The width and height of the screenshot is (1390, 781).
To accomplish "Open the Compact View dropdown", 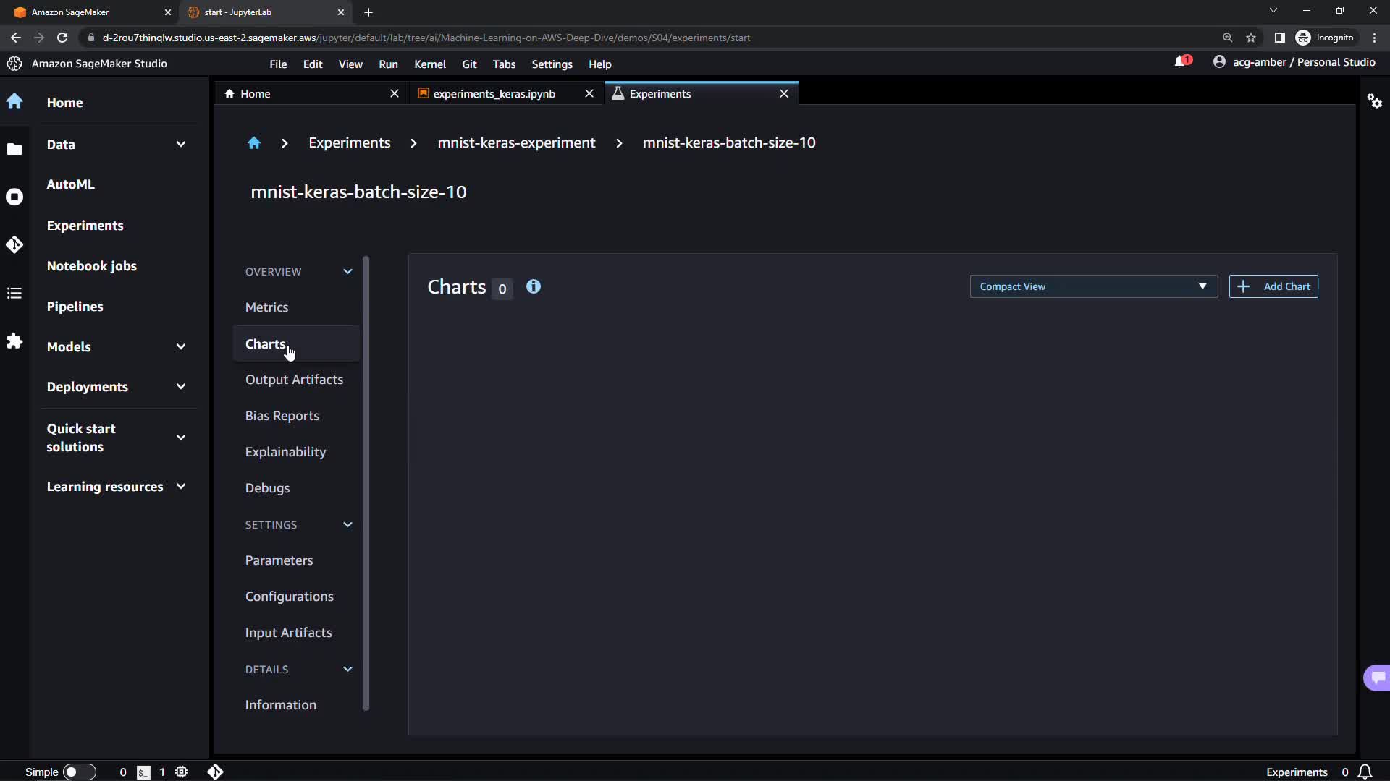I will (1093, 286).
